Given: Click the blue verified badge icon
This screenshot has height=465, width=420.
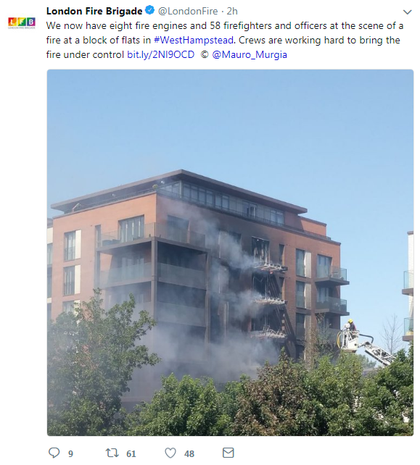Looking at the screenshot, I should [x=150, y=10].
